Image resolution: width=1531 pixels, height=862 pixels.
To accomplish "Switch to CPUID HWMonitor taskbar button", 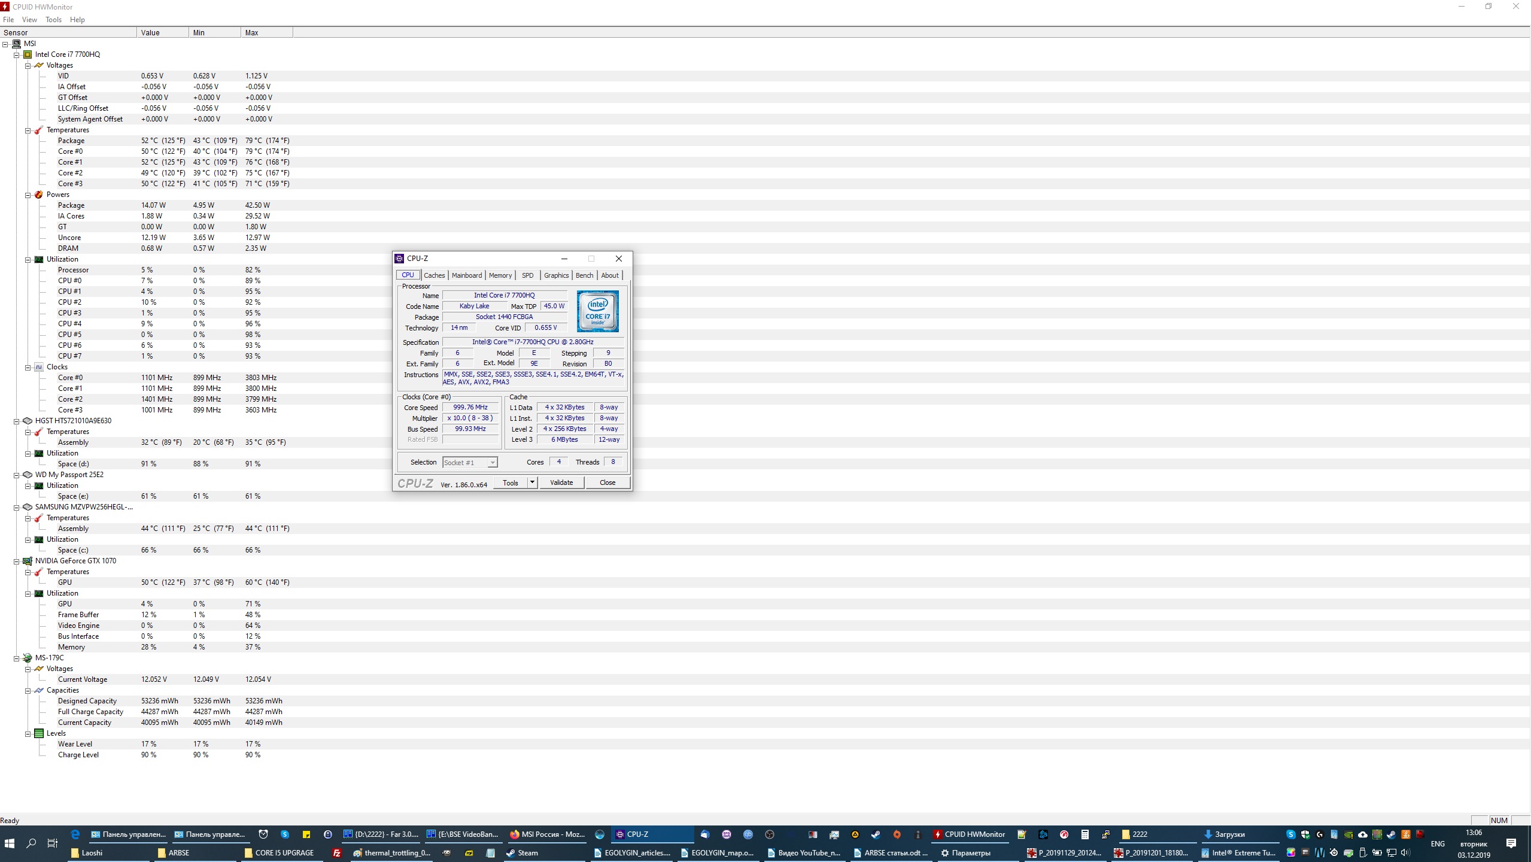I will [x=970, y=834].
